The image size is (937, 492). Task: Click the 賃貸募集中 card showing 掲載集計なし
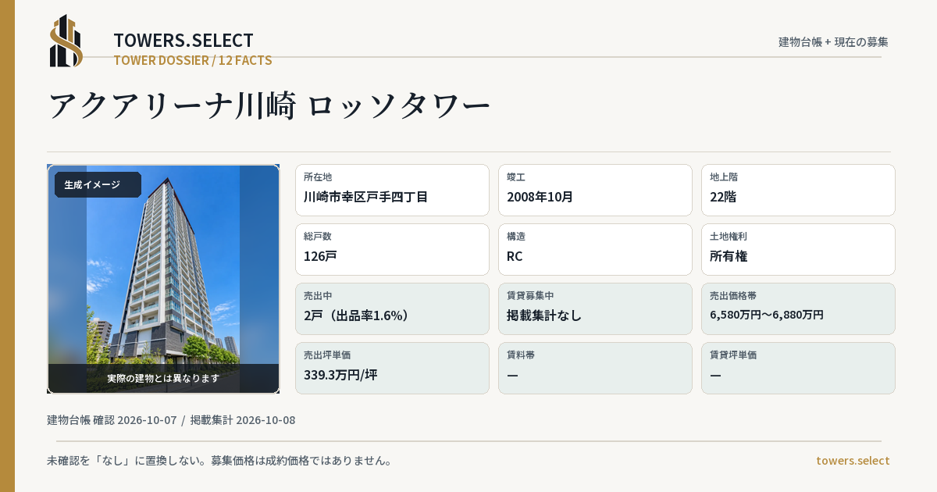pos(595,308)
